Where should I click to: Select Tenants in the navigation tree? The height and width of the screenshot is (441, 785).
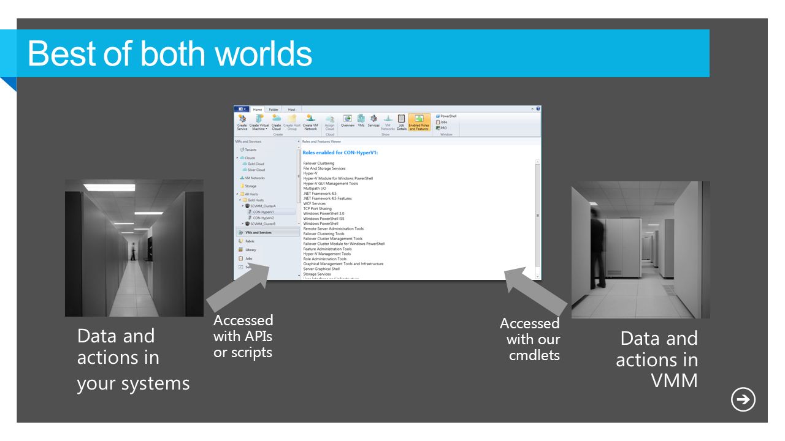coord(248,149)
